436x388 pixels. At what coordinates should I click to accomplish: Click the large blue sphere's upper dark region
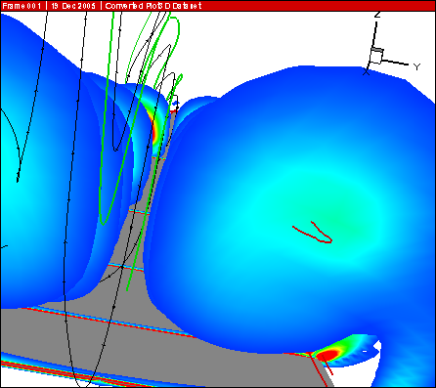(326, 98)
